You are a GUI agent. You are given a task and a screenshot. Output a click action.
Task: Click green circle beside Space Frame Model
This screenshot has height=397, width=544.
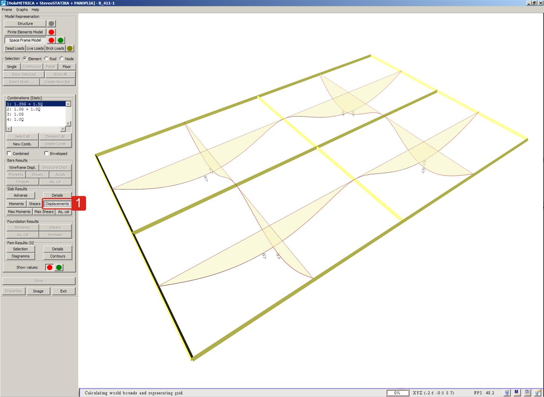tap(61, 40)
